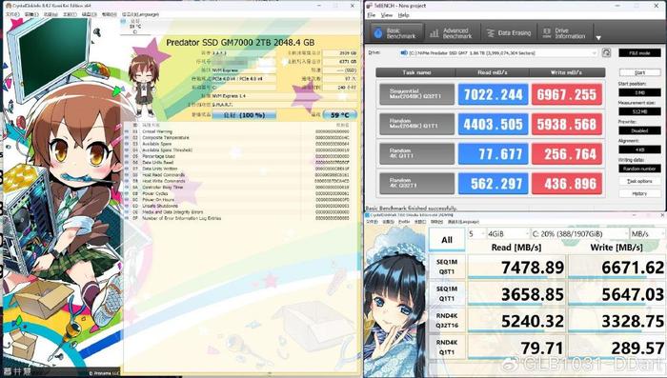Click the SEQ1M Q8T1 test button
The width and height of the screenshot is (667, 378).
click(447, 267)
